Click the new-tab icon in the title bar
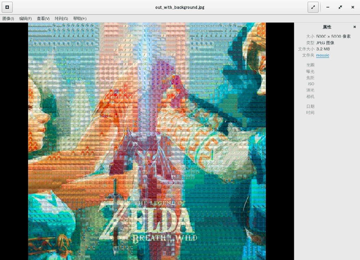The height and width of the screenshot is (260, 360). tap(7, 7)
